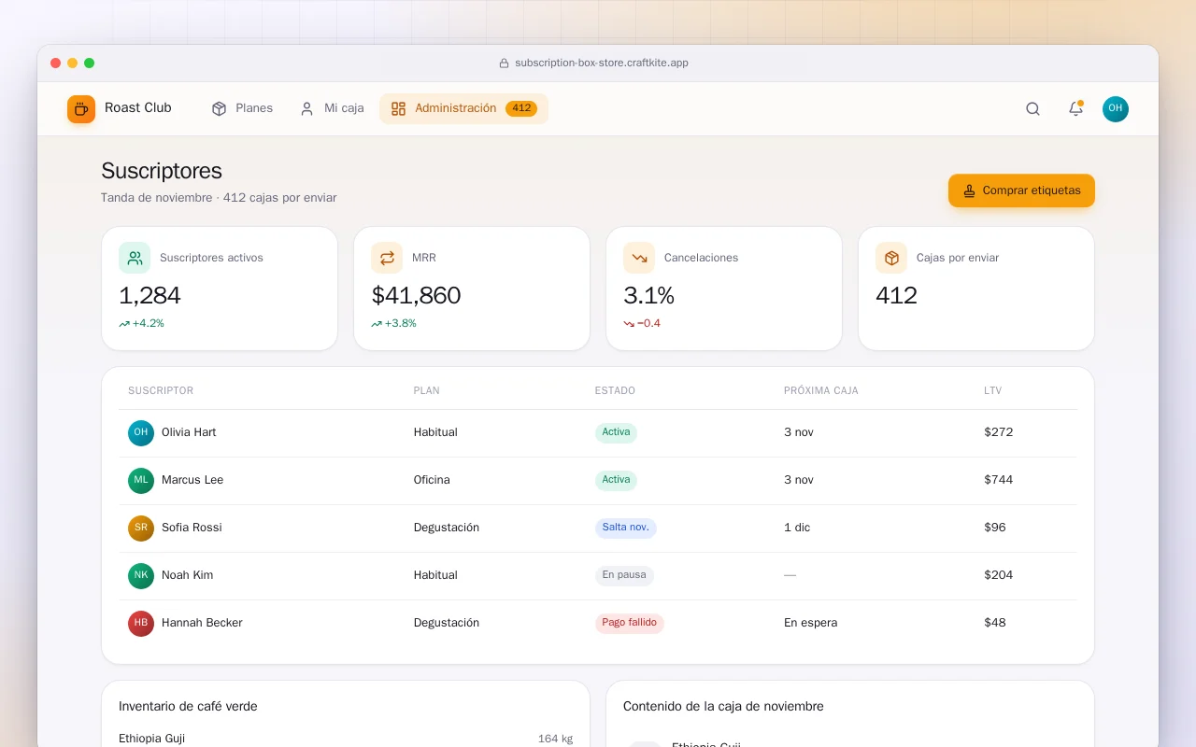Viewport: 1196px width, 747px height.
Task: Select the Noah Kim name
Action: pos(187,575)
